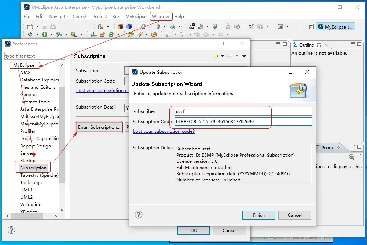The image size is (367, 245).
Task: Click the Debug bug icon in the toolbar
Action: (30, 34)
